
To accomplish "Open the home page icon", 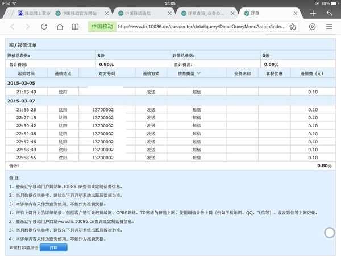I will (x=60, y=27).
